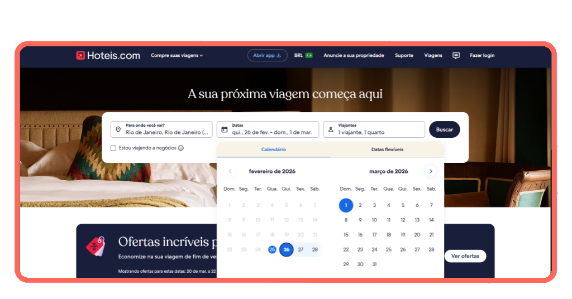Click the info icon next to business travel
The width and height of the screenshot is (572, 299).
pos(181,148)
